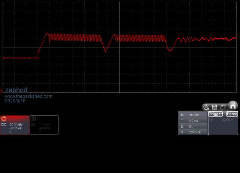Tap the Home icon

233,105
